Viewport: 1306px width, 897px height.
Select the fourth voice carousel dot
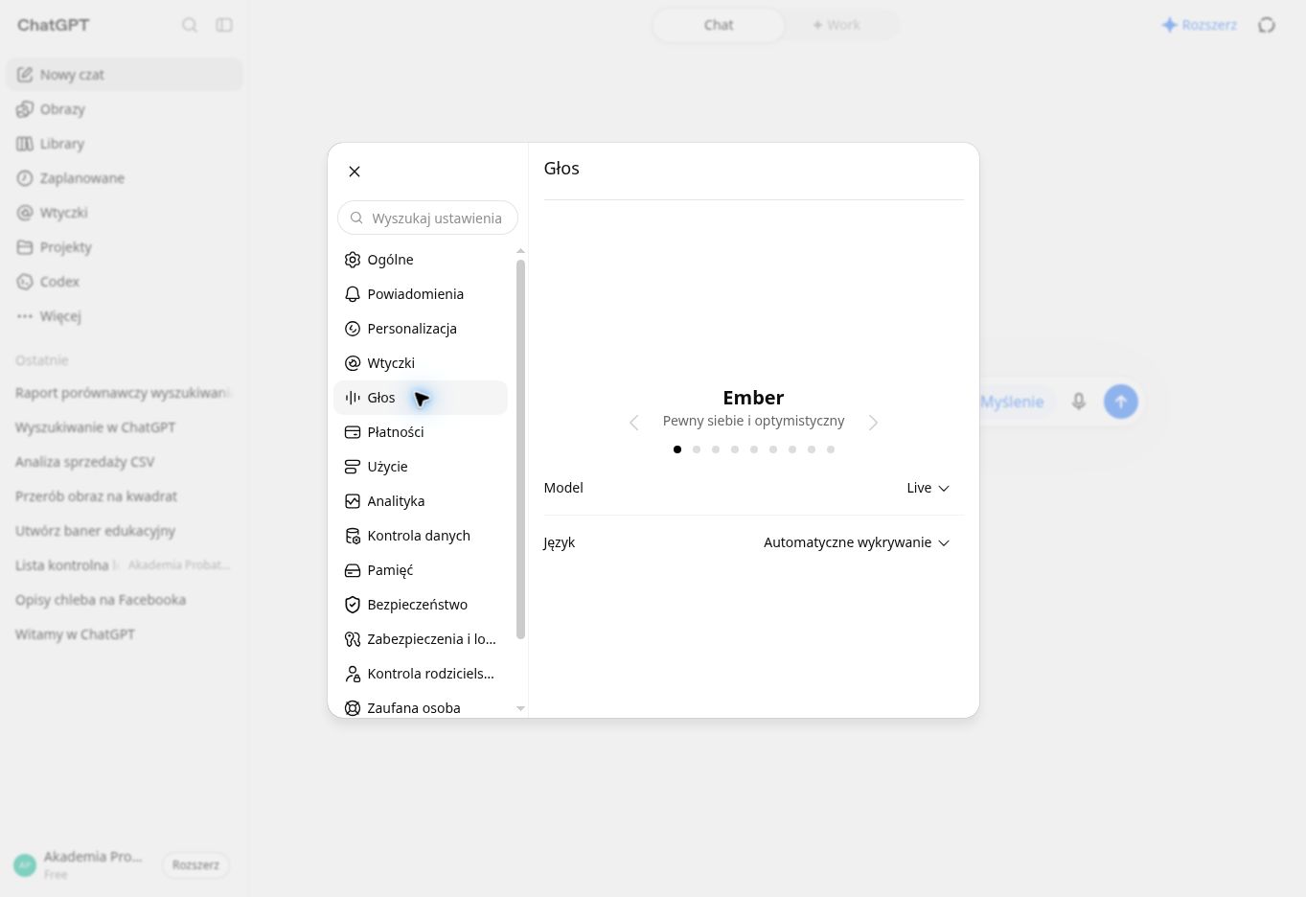735,449
